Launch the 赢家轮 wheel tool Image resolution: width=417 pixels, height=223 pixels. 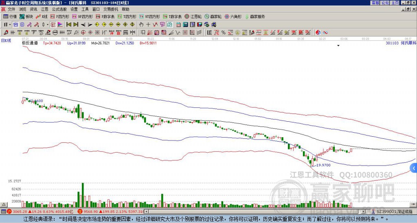213,16
